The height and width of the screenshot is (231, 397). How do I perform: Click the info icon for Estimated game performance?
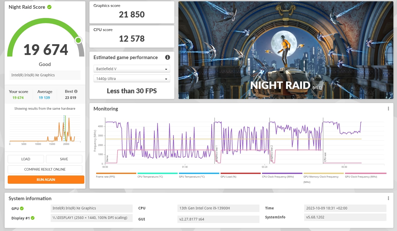(167, 57)
